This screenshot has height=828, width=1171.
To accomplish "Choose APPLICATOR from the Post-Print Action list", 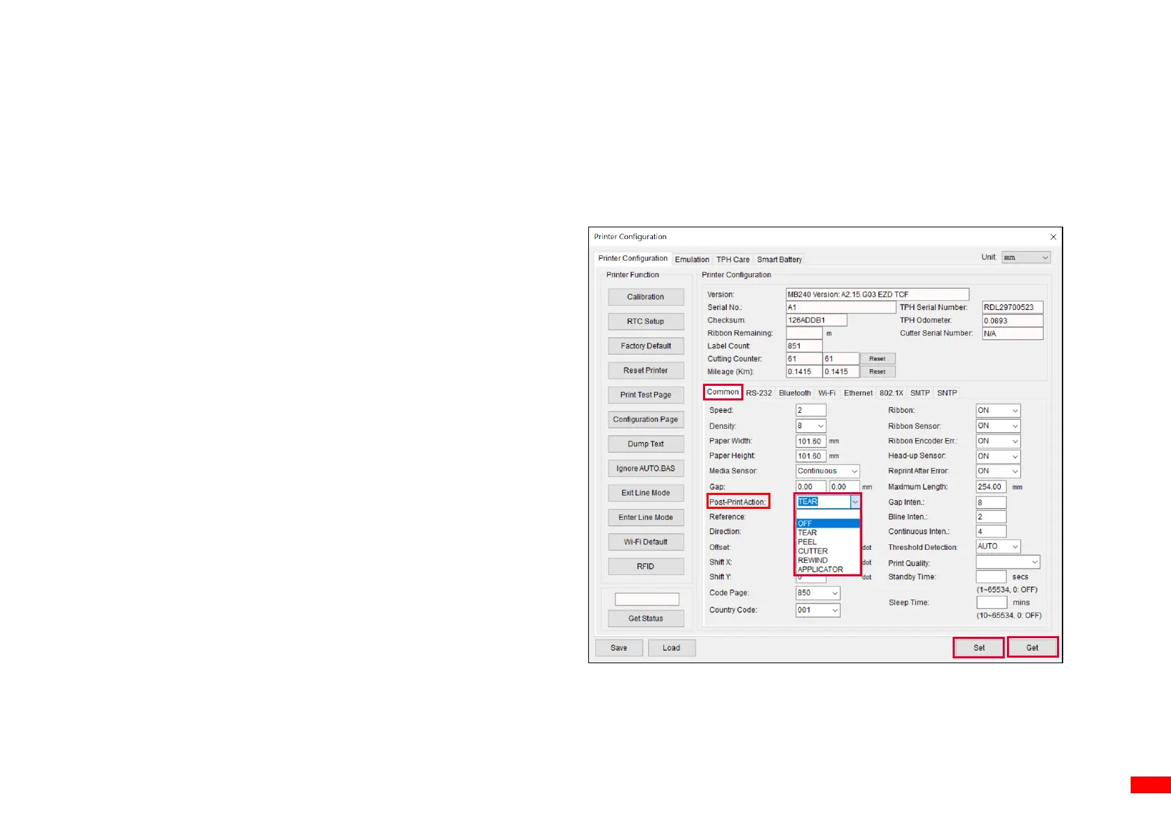I will point(827,569).
